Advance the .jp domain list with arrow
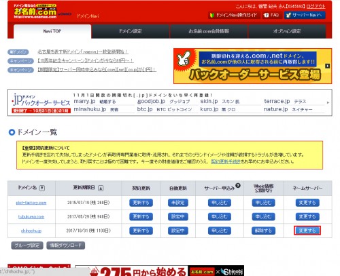Viewport: 340px width, 276px height. [328, 102]
